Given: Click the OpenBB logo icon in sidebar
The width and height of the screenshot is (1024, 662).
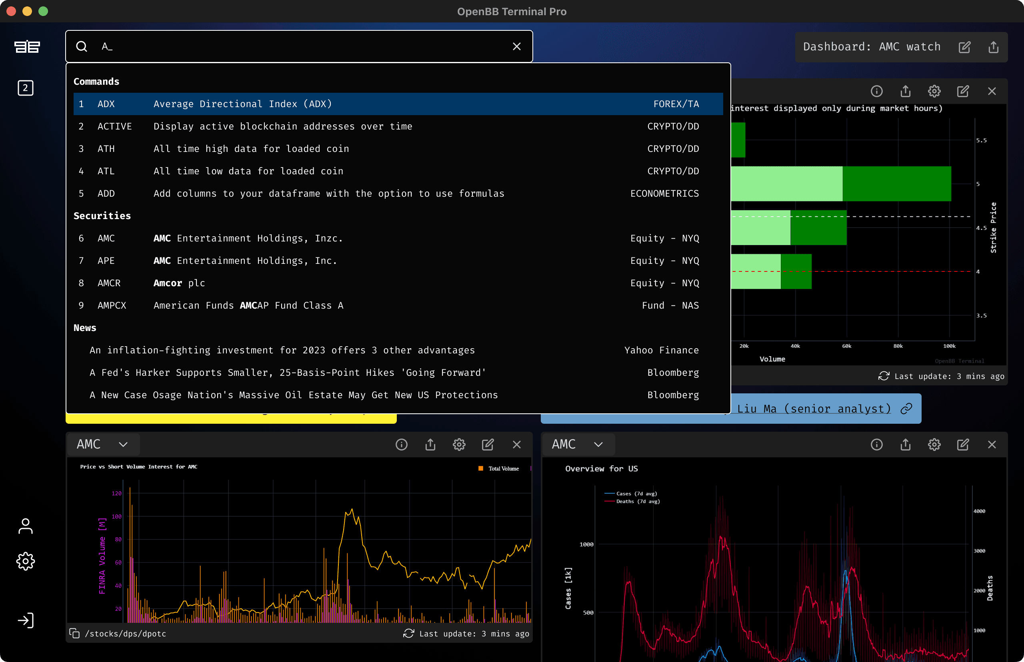Looking at the screenshot, I should pyautogui.click(x=27, y=46).
